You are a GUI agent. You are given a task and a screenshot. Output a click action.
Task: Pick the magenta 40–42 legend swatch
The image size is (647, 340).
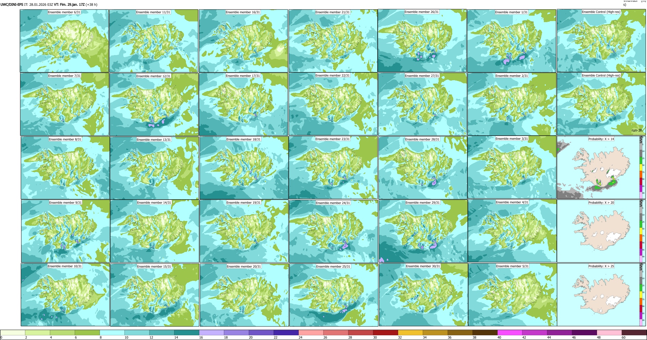coord(510,333)
